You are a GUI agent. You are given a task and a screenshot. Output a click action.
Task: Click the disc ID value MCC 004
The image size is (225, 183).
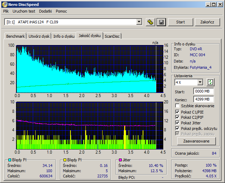pyautogui.click(x=197, y=55)
